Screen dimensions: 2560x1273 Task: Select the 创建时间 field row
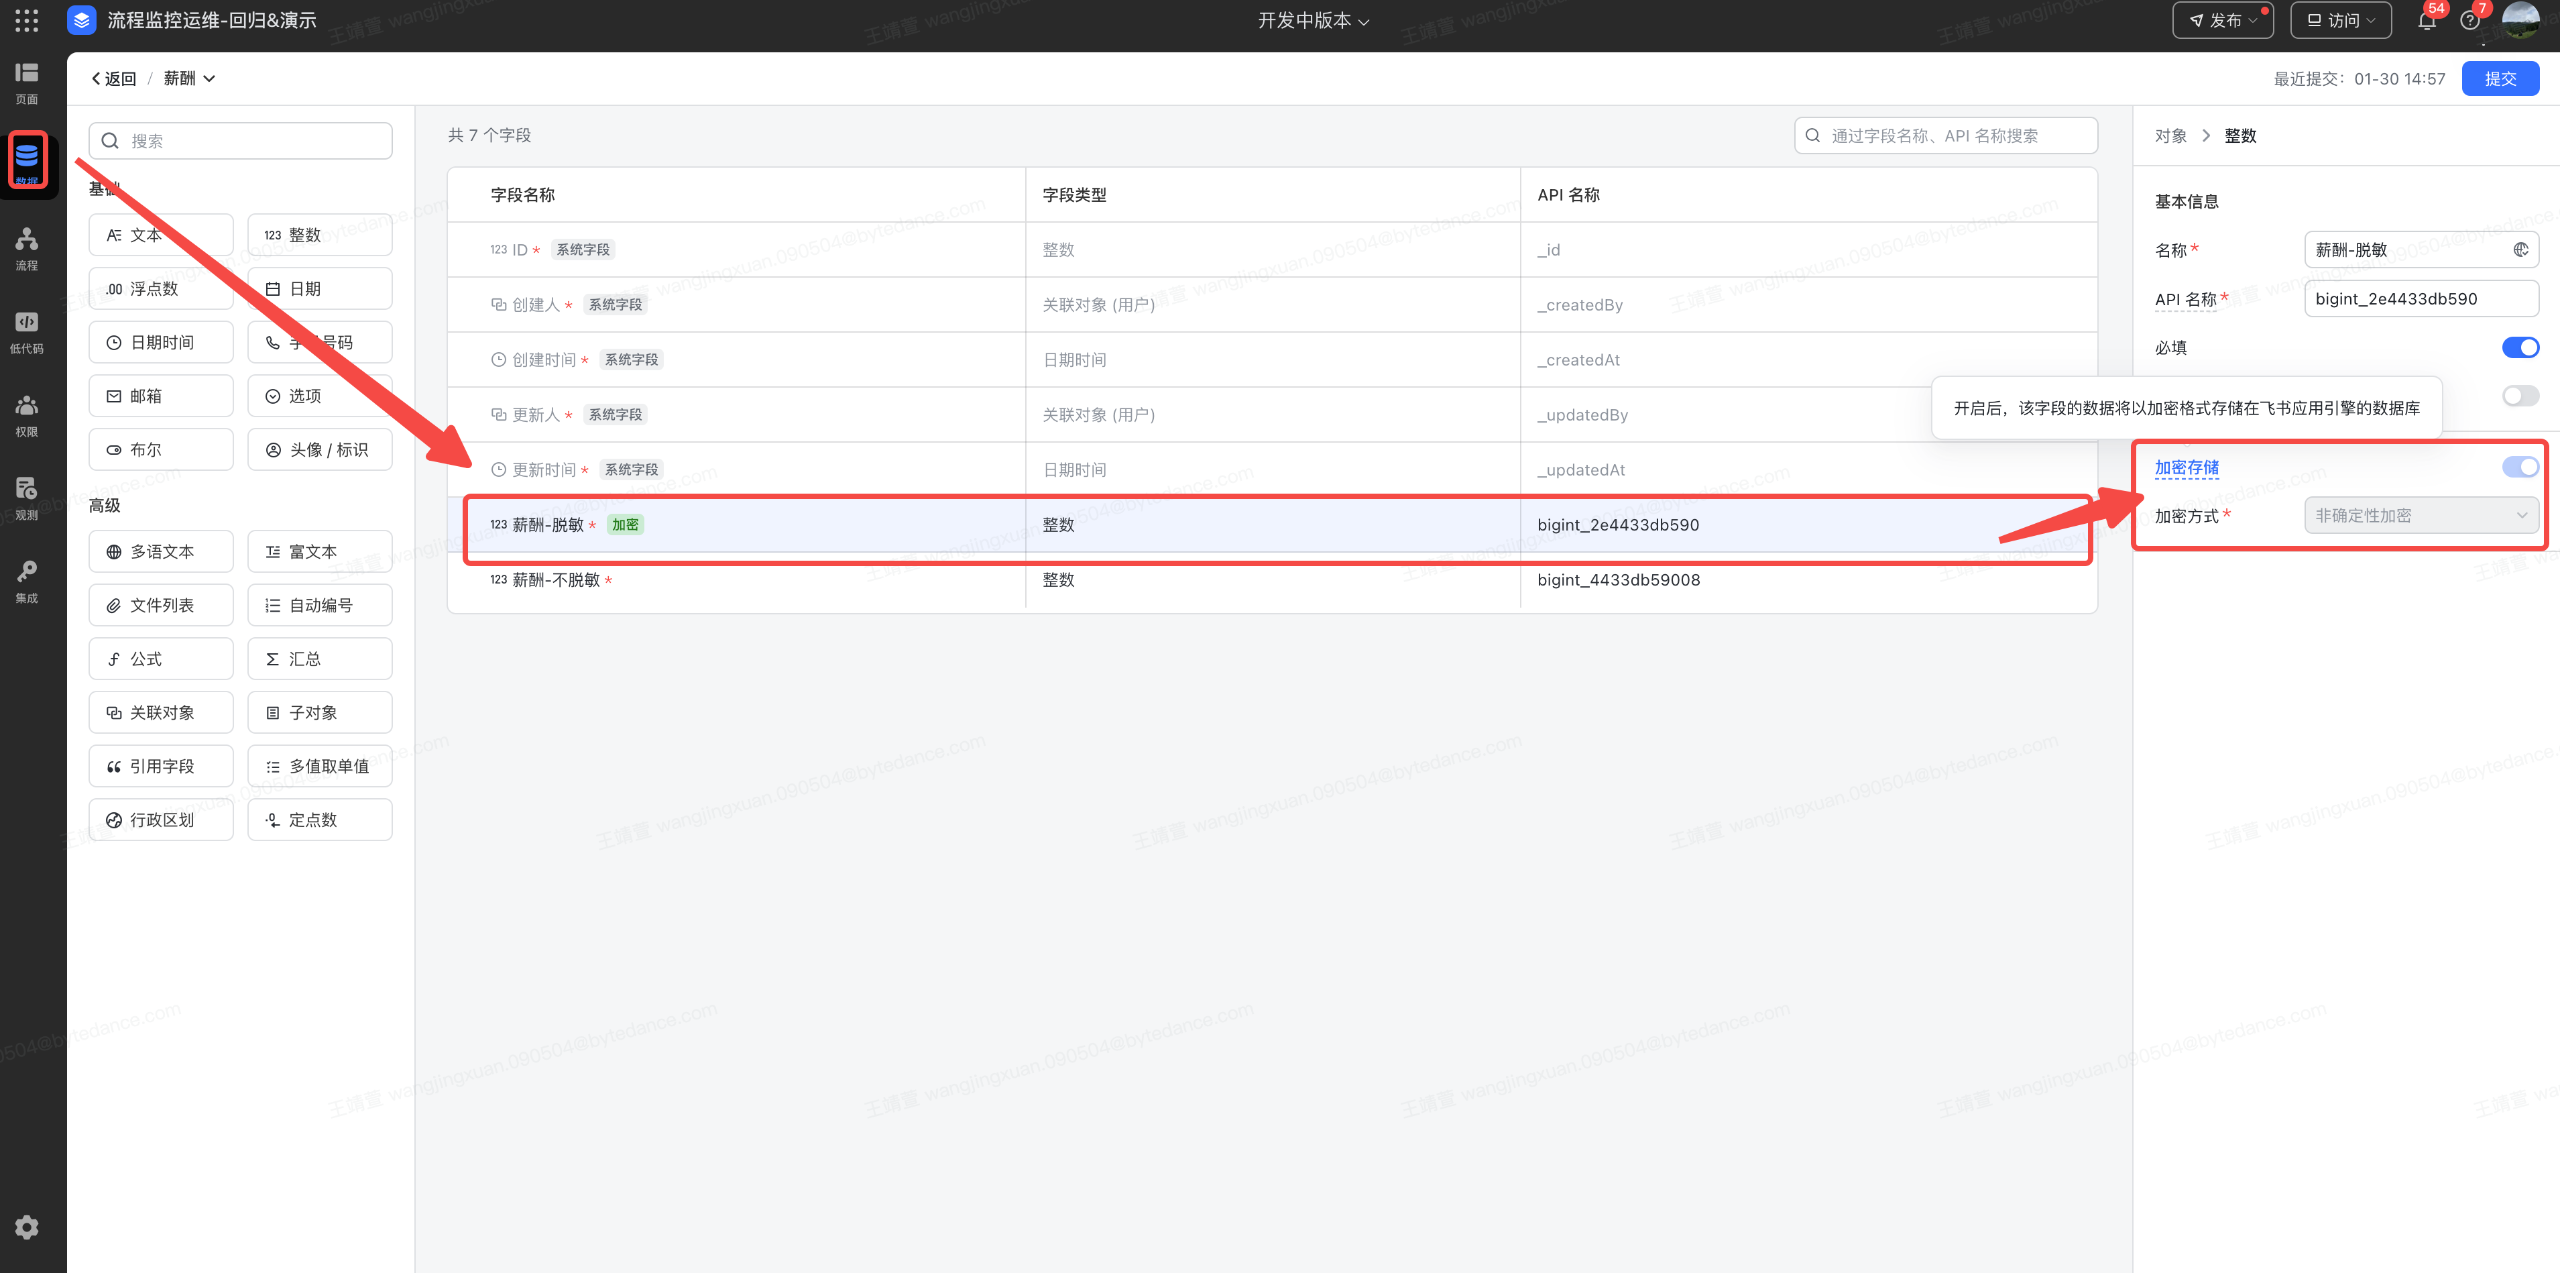click(x=1272, y=359)
